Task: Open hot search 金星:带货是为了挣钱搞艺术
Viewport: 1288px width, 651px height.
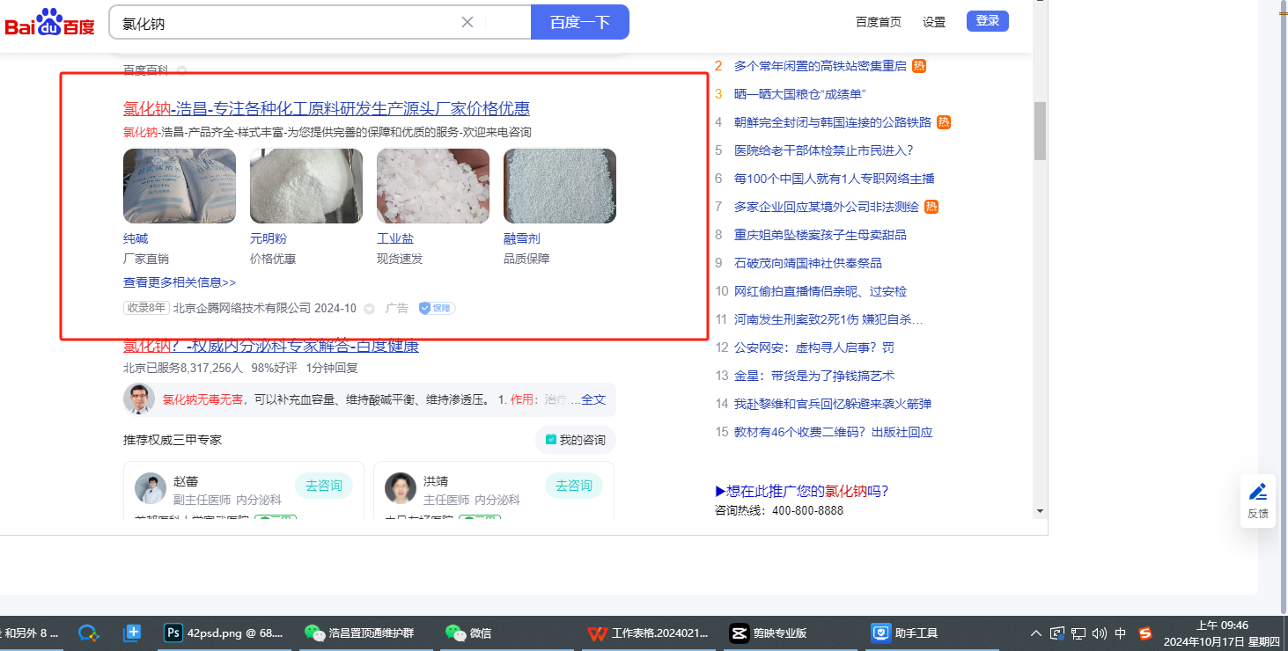Action: coord(814,376)
